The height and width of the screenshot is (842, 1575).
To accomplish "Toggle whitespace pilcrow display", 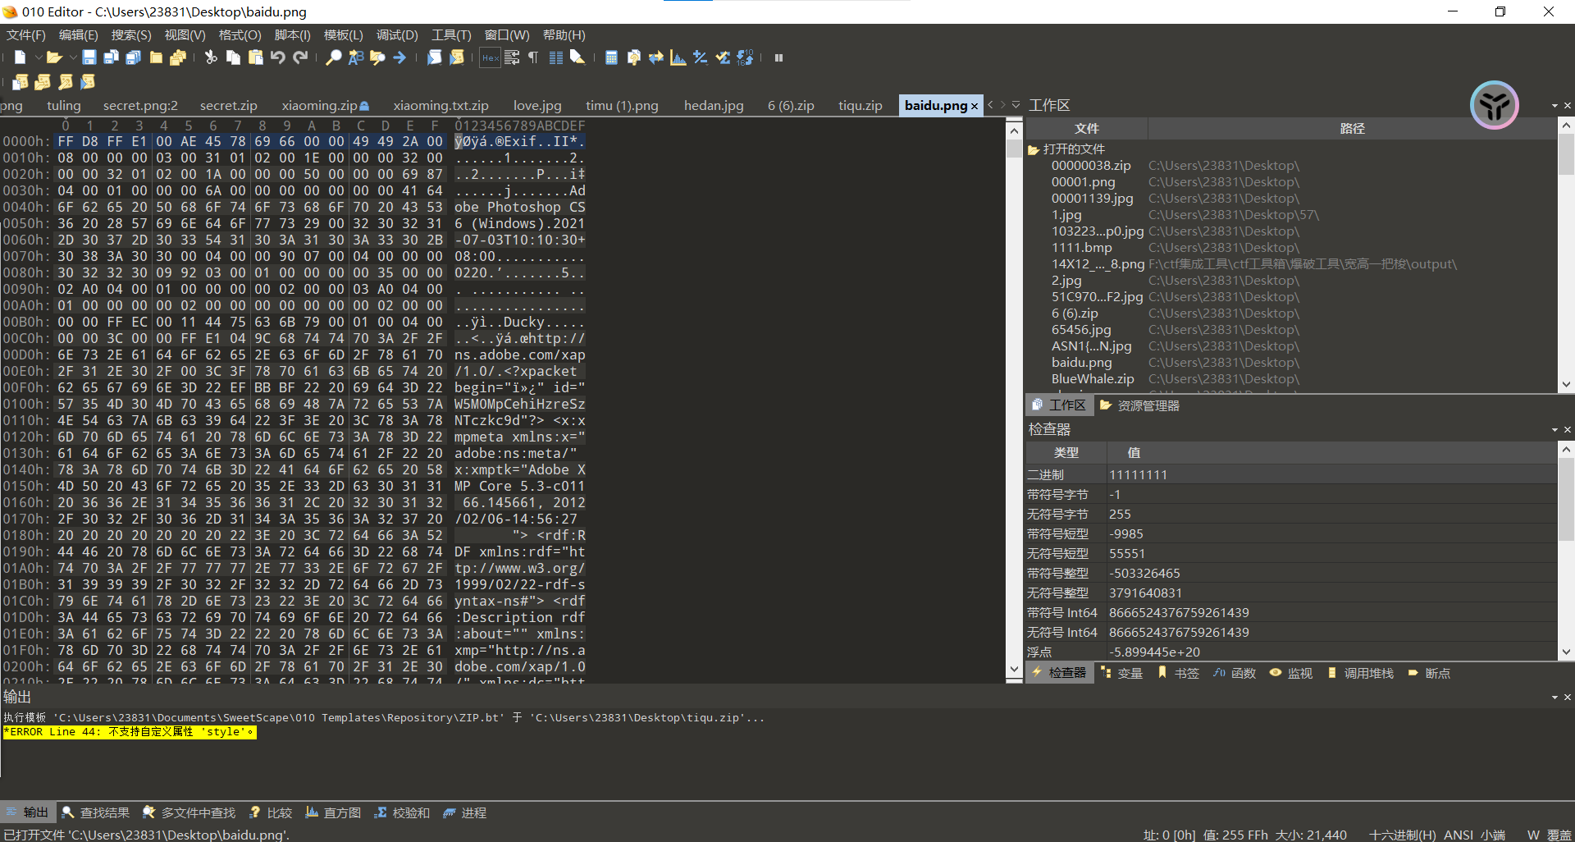I will pos(533,57).
